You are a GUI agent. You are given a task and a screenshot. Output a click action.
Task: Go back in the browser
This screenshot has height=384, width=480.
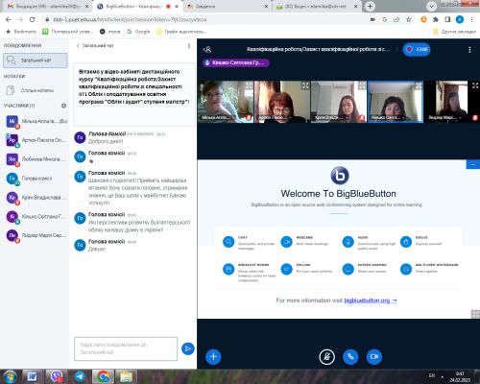(9, 19)
